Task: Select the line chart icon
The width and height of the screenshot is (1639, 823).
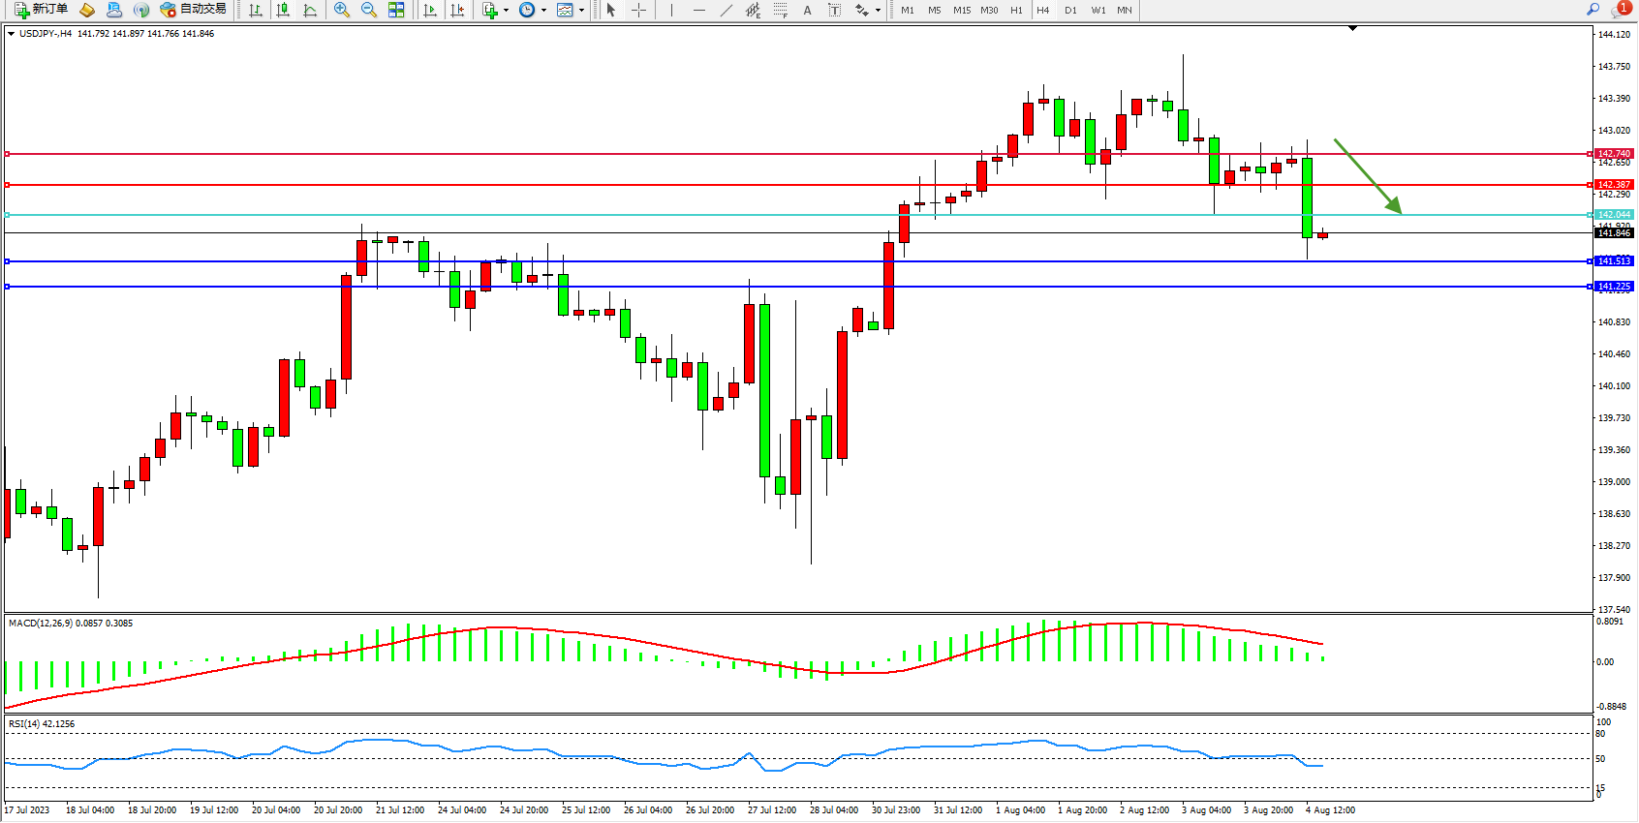Action: [310, 10]
